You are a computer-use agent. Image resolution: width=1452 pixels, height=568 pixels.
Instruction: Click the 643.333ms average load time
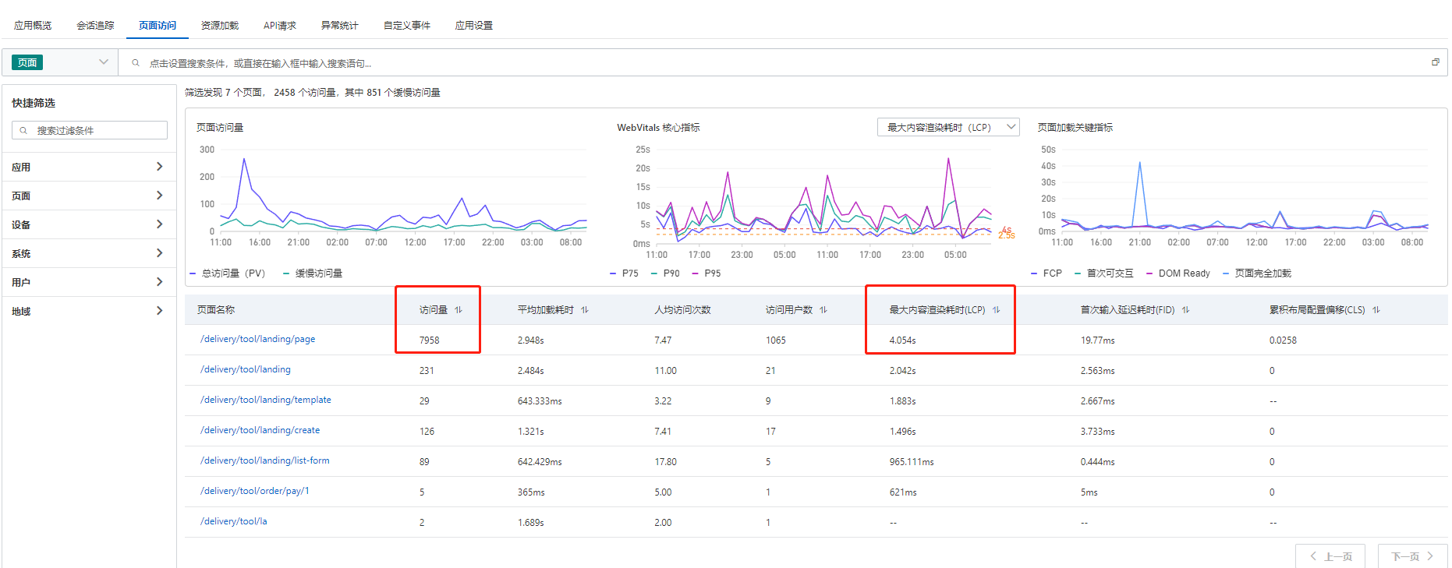[540, 401]
